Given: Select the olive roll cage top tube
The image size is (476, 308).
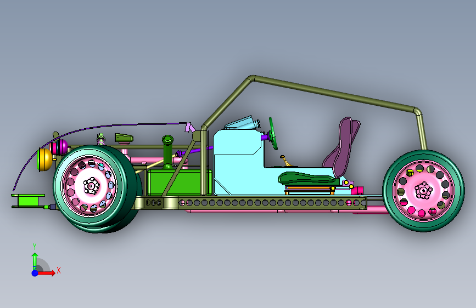Looking at the screenshot, I should point(334,94).
